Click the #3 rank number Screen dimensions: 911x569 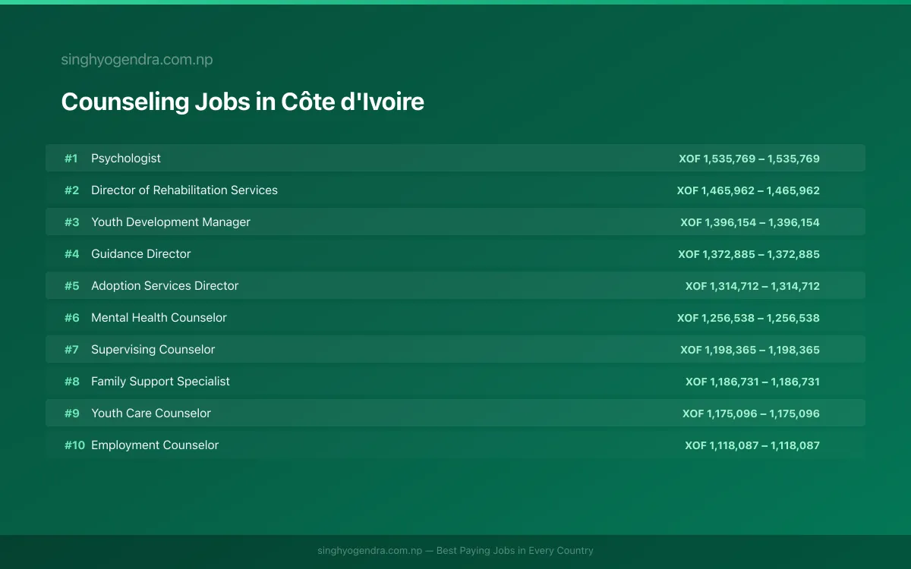click(x=71, y=222)
